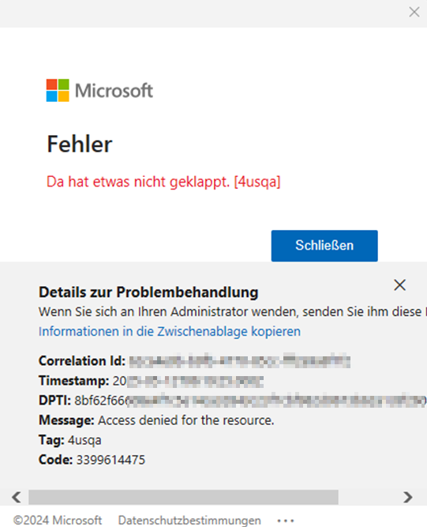Copy troubleshooting info to the clipboard via link
427x527 pixels.
pyautogui.click(x=170, y=331)
